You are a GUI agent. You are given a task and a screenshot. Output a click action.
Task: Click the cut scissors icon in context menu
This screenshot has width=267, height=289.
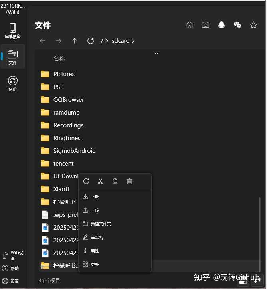tap(101, 181)
